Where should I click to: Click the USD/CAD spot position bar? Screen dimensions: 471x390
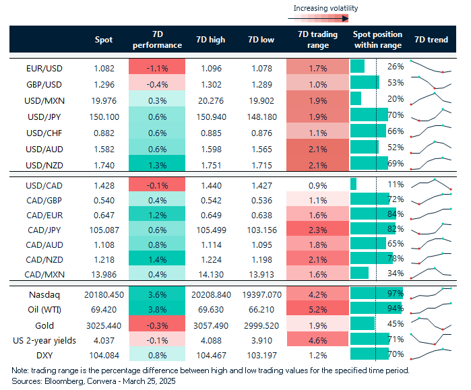pos(354,184)
